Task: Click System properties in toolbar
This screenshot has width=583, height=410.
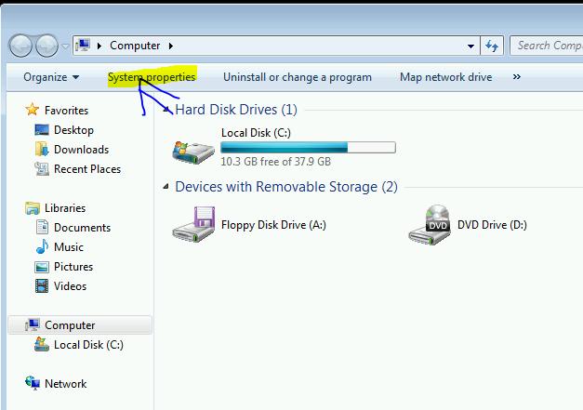Action: point(152,77)
